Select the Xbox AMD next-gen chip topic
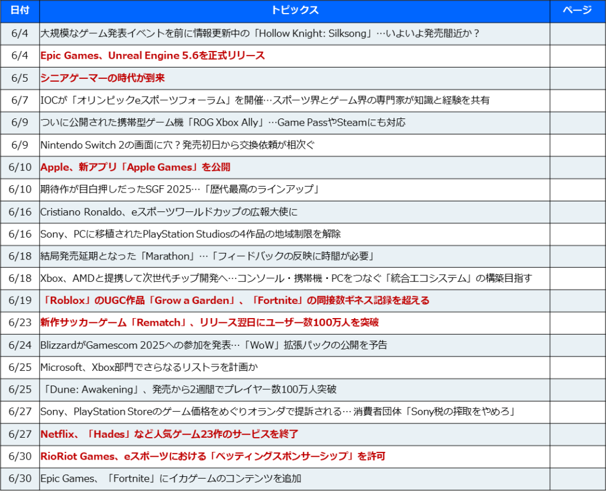 click(x=286, y=278)
